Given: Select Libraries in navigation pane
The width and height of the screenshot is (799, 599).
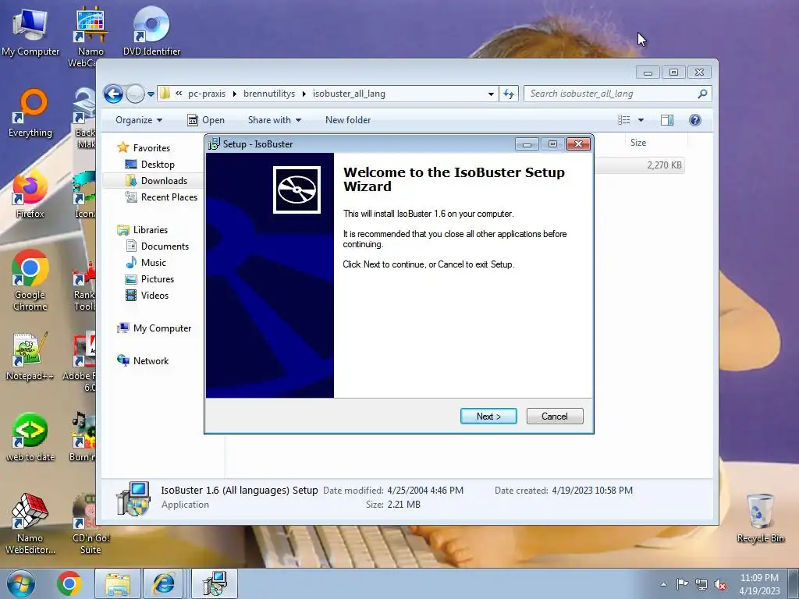Looking at the screenshot, I should [151, 230].
